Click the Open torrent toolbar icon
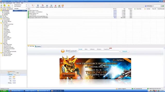The image size is (165, 92). coord(4,6)
